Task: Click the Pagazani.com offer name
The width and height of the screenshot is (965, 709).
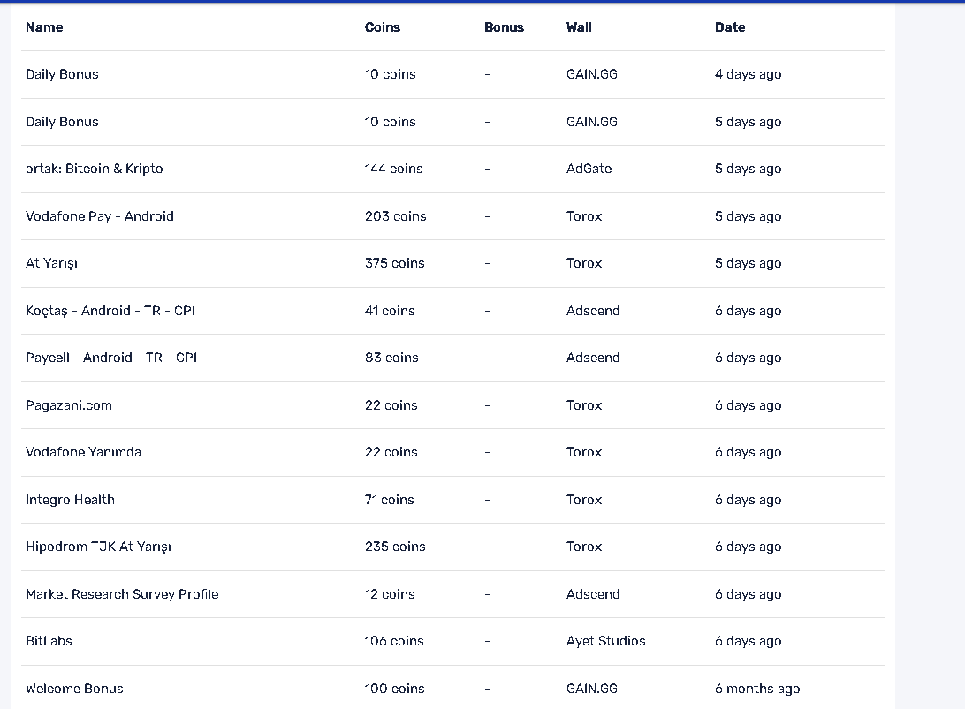Action: pyautogui.click(x=69, y=405)
